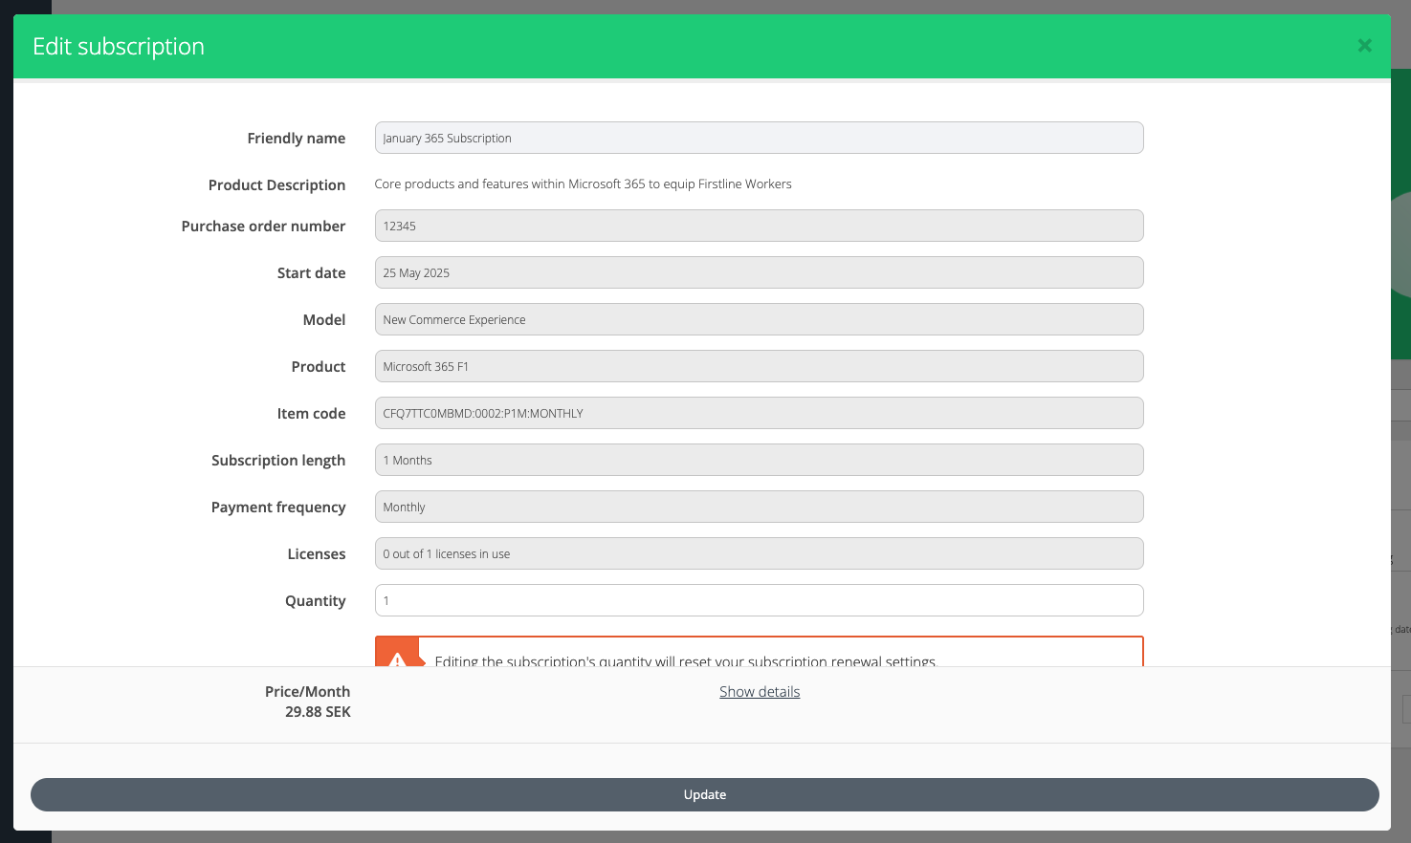Click the Item code field

pos(760,413)
